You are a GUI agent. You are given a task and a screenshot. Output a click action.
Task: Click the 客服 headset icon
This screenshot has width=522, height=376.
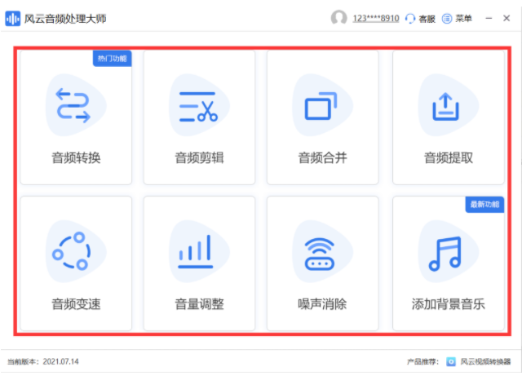pyautogui.click(x=410, y=19)
